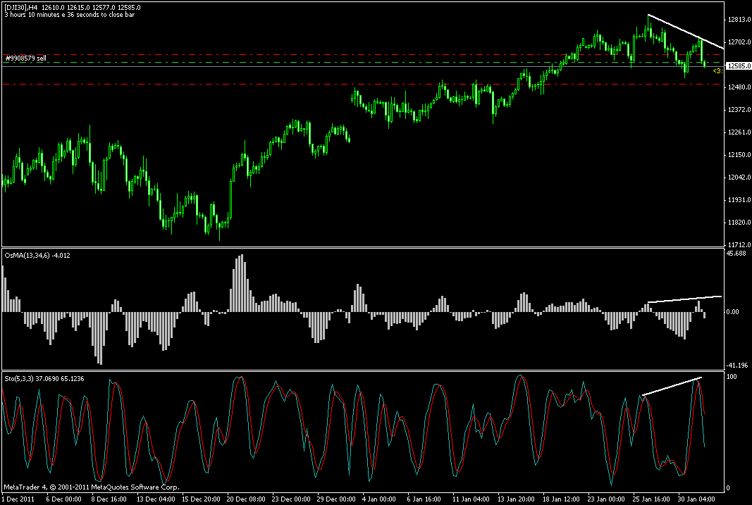Click the MetaTrader 4 copyright text
Viewport: 752px width, 505px height.
92,487
